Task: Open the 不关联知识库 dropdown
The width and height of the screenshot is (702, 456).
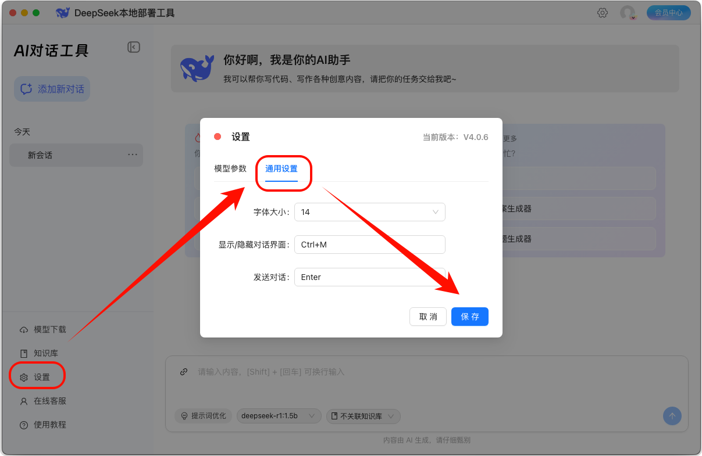Action: [x=364, y=416]
